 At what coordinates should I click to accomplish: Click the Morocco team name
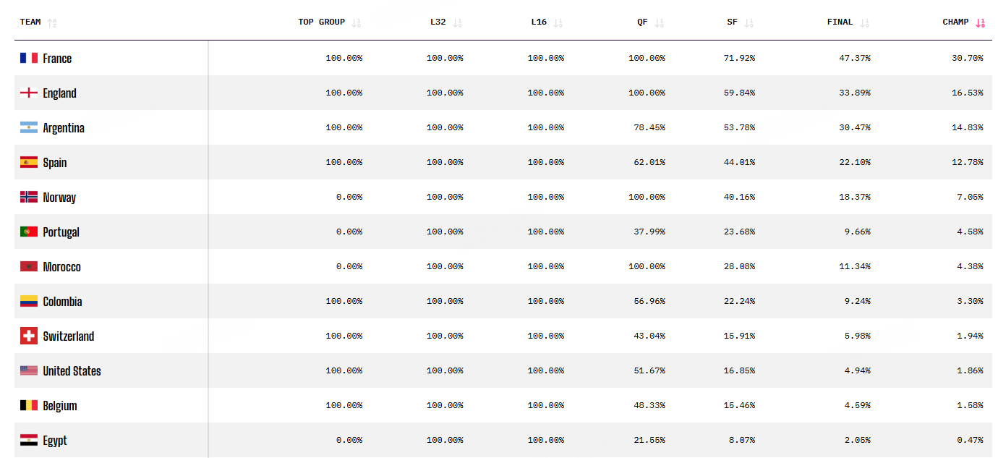[61, 267]
